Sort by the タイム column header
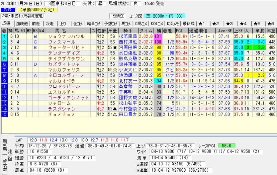 pyautogui.click(x=146, y=31)
